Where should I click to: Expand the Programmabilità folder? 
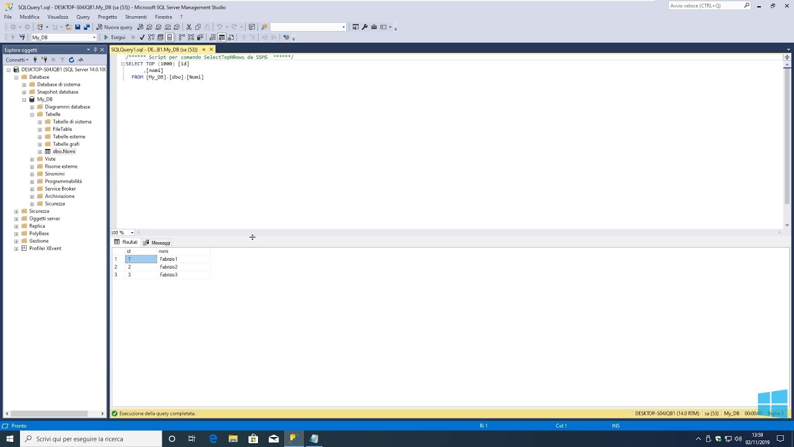coord(32,181)
